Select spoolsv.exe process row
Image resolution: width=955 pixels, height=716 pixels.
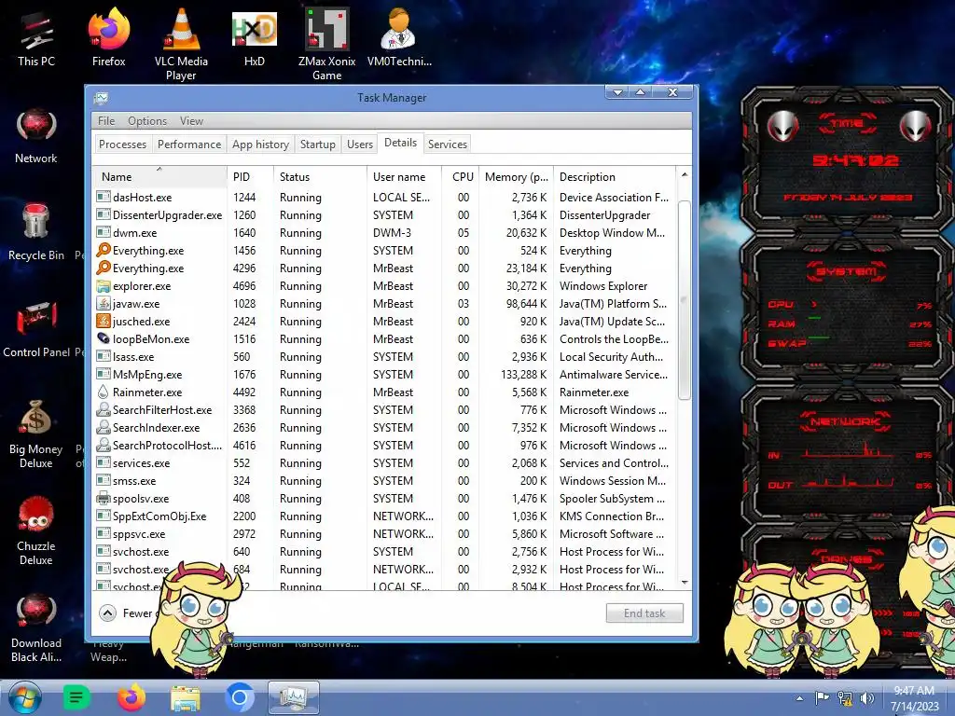coord(383,499)
